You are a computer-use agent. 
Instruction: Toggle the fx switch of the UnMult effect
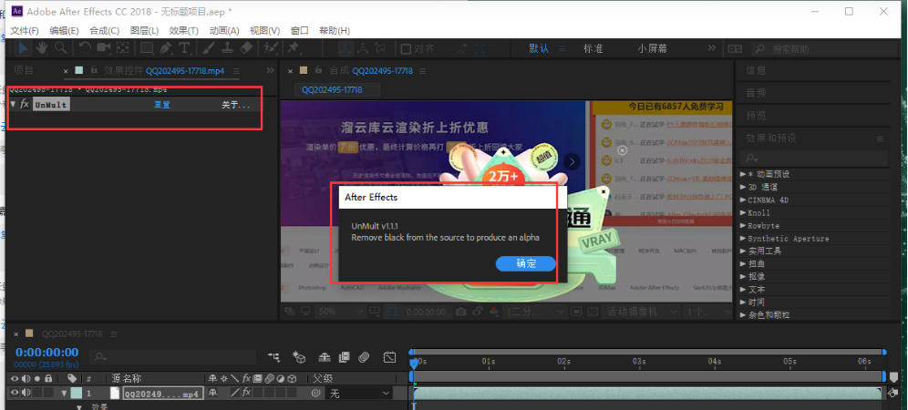[x=25, y=105]
